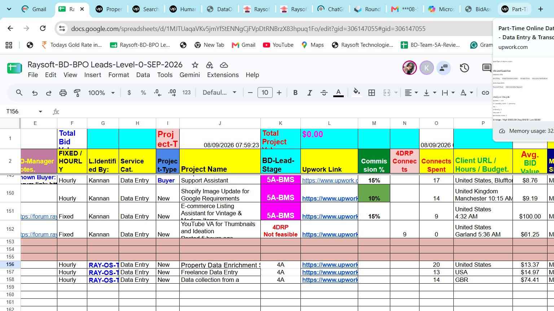Toggle italic formatting

(309, 93)
